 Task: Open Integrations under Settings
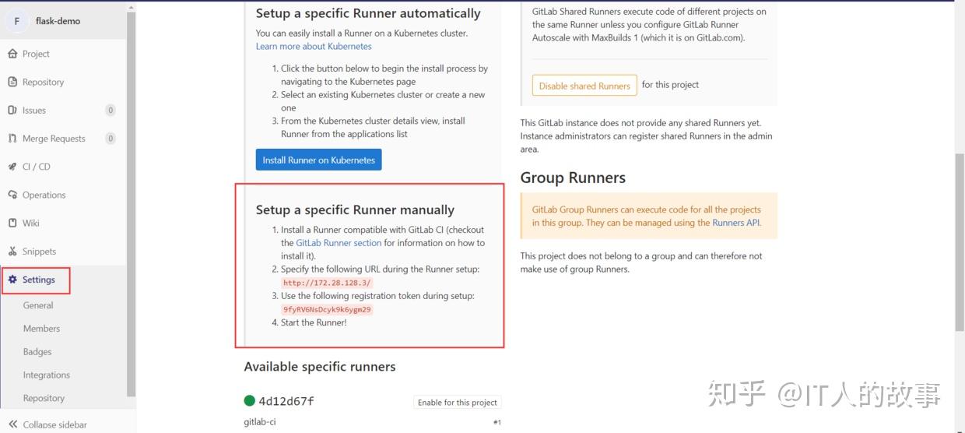click(47, 375)
